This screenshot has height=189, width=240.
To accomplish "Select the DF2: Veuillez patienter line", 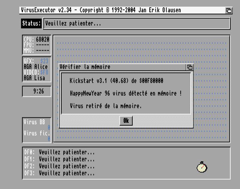I will coord(59,166).
